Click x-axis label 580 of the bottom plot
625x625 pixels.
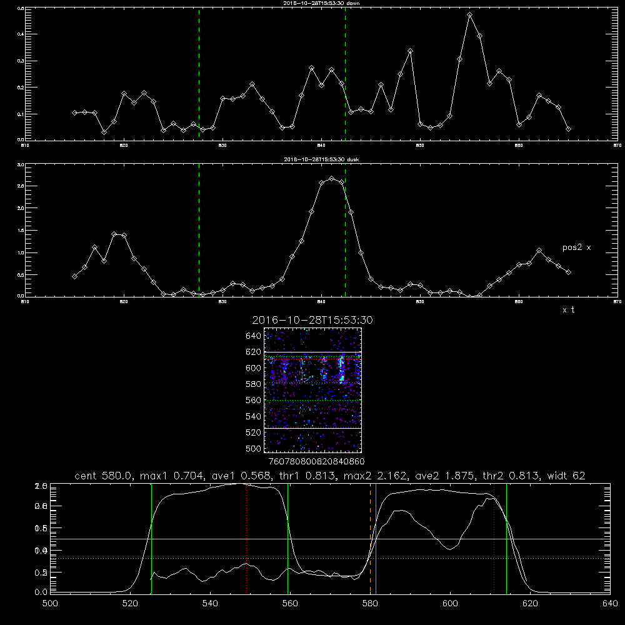pyautogui.click(x=370, y=604)
